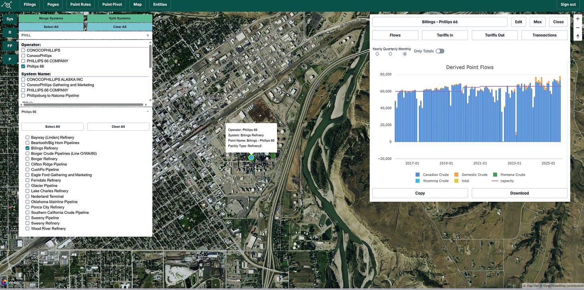The height and width of the screenshot is (290, 584).
Task: Switch to the Transactions tab
Action: pos(544,35)
